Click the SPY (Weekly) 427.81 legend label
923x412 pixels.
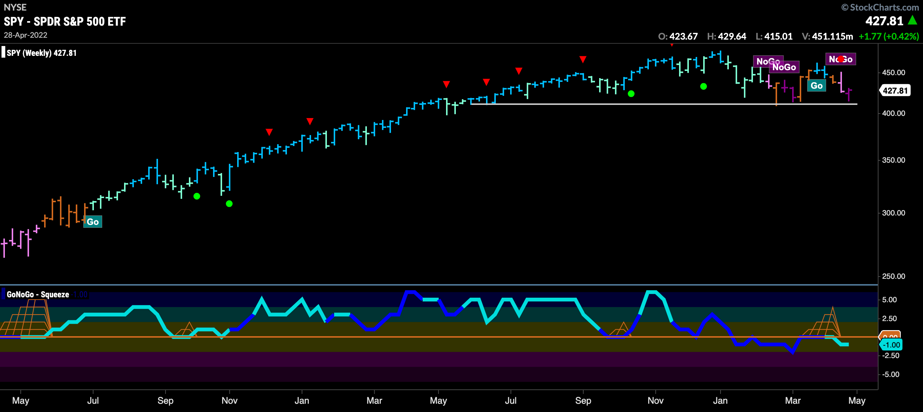(x=41, y=53)
